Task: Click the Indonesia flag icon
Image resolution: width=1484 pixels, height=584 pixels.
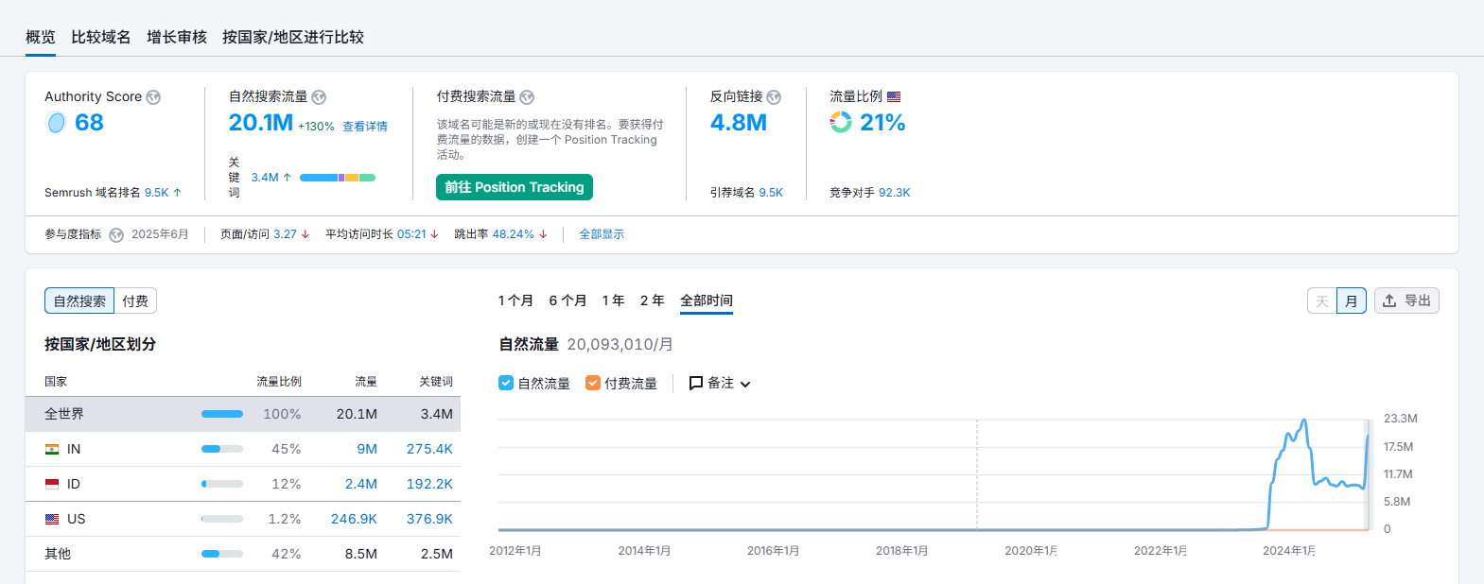Action: tap(52, 485)
